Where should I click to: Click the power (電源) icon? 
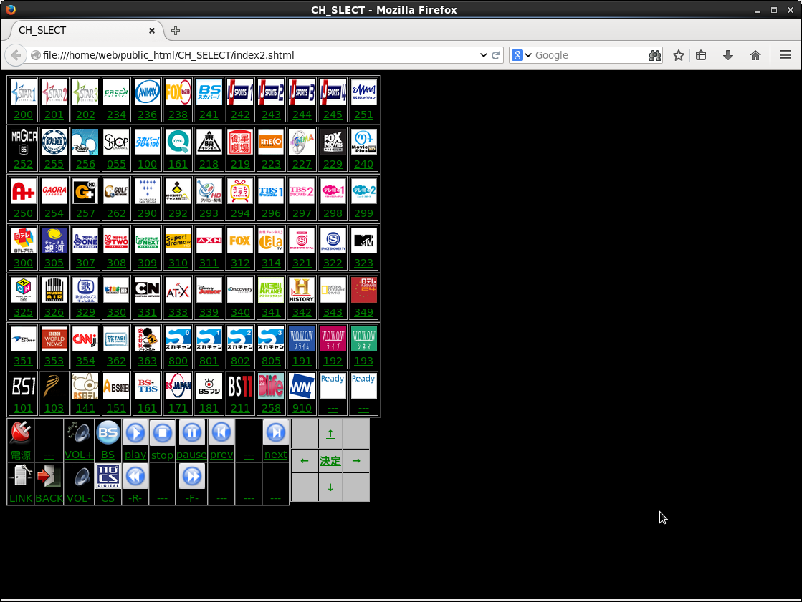[20, 433]
